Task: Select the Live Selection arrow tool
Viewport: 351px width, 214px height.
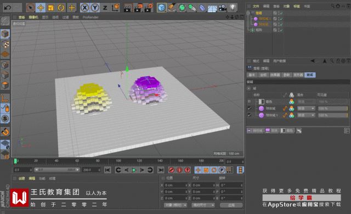Action: pos(30,8)
